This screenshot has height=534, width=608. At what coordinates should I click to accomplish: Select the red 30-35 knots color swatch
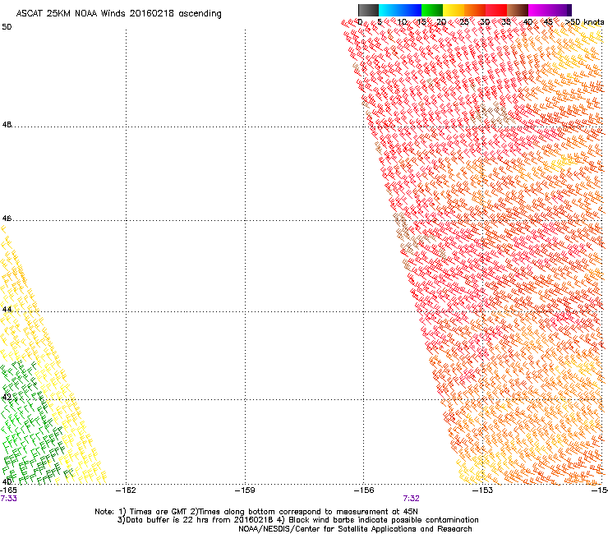tap(496, 10)
